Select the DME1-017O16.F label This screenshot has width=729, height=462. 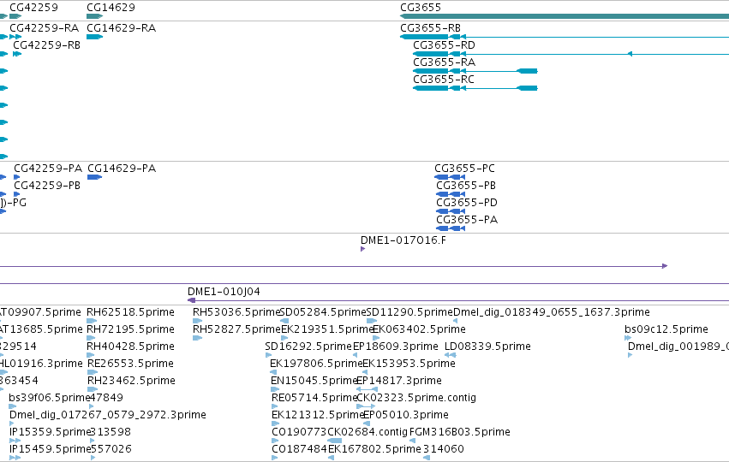[x=403, y=240]
